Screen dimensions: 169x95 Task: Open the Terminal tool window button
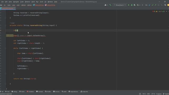click(x=40, y=92)
